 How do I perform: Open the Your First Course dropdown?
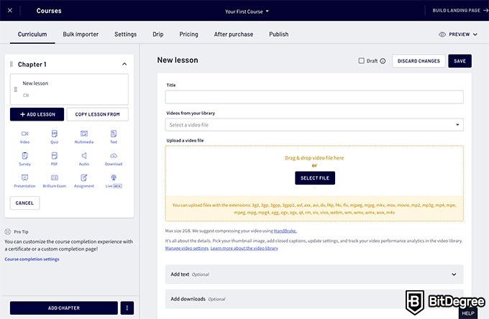(247, 11)
